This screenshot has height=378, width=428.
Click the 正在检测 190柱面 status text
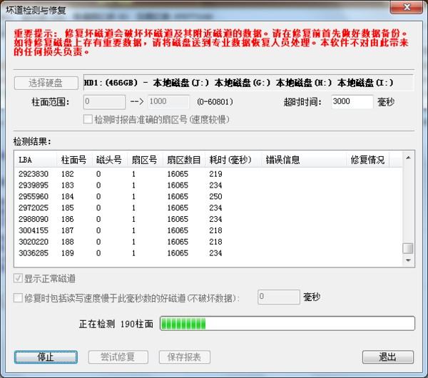tap(116, 324)
